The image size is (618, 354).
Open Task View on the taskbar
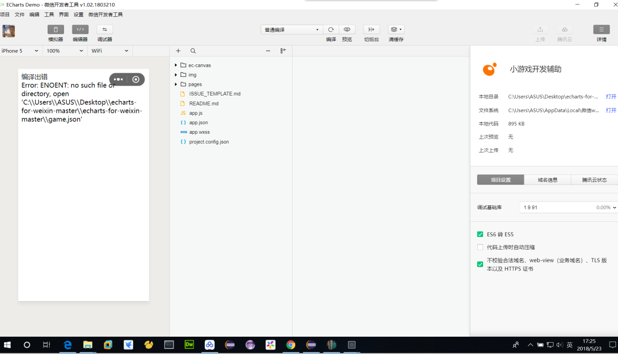tap(47, 345)
